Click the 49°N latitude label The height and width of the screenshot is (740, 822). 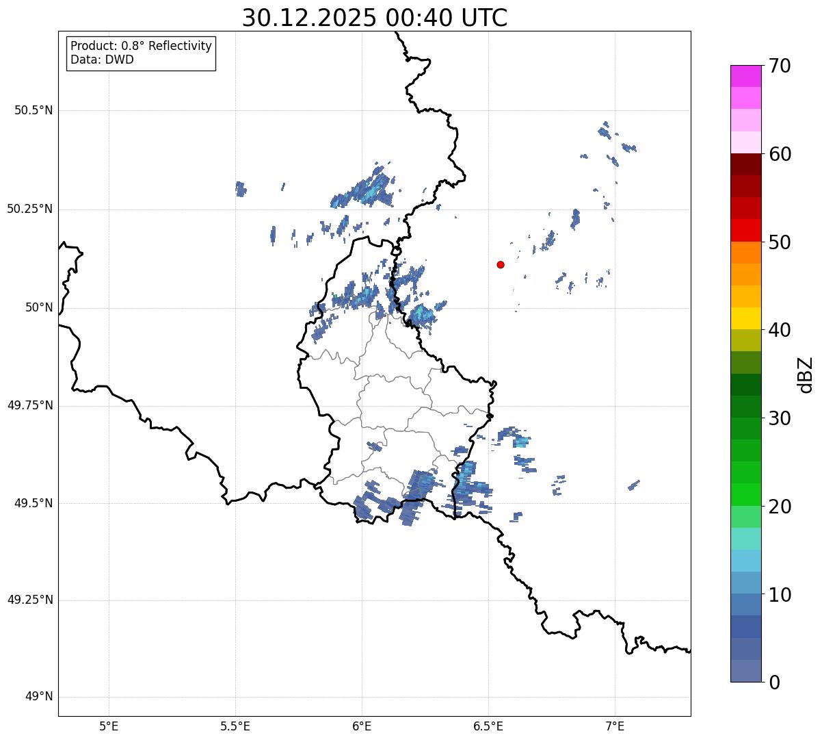tap(39, 697)
